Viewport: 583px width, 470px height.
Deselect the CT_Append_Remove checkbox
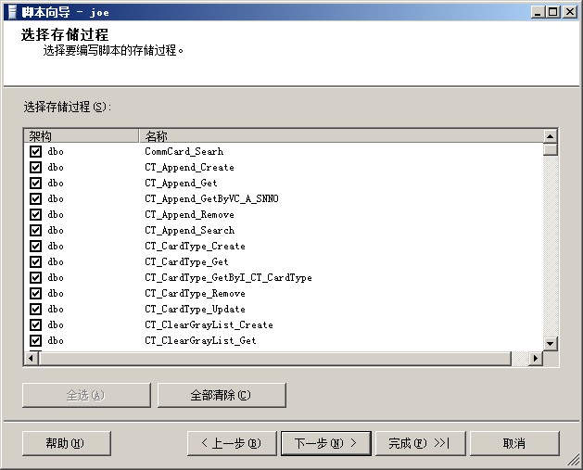coord(36,215)
